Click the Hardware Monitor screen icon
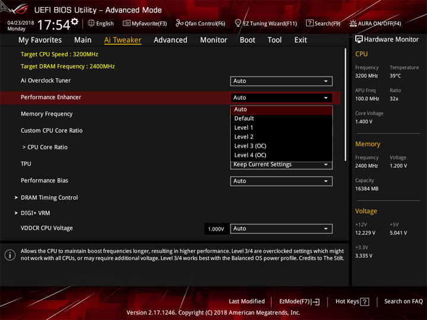The width and height of the screenshot is (427, 320). click(x=359, y=39)
